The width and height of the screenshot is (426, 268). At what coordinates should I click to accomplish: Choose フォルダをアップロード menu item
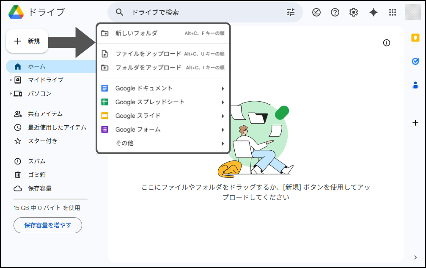point(163,67)
